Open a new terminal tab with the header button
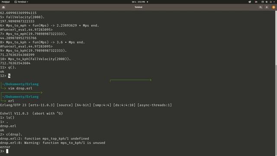The width and height of the screenshot is (277, 156). 3,7
